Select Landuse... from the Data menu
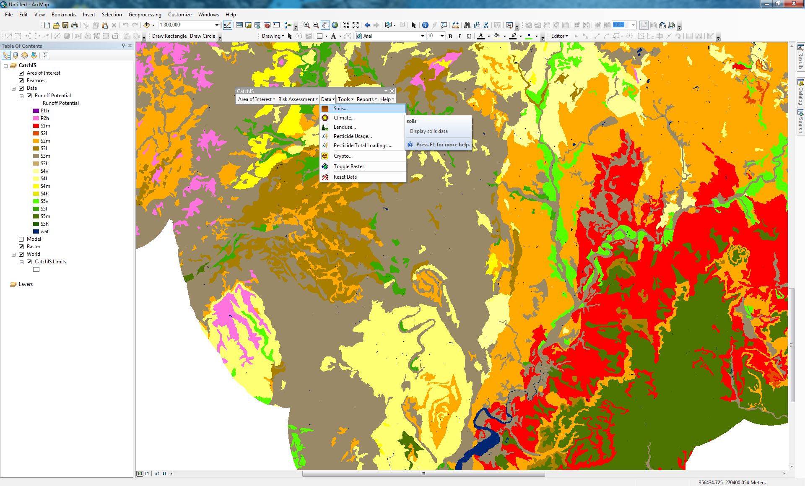This screenshot has height=486, width=805. tap(344, 127)
